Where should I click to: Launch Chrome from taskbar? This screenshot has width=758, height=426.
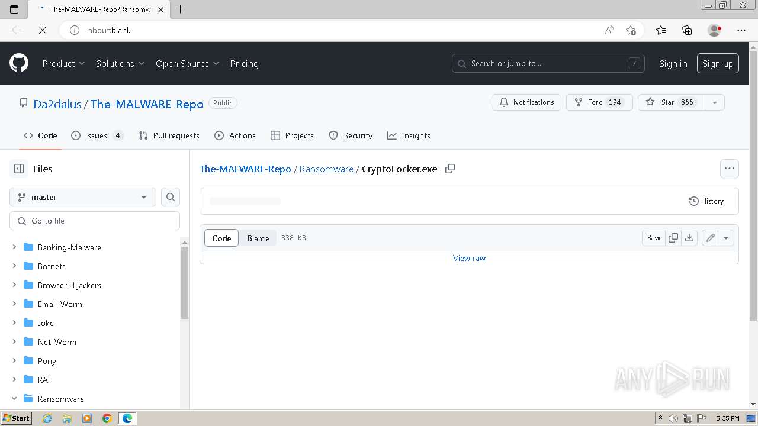click(x=107, y=418)
